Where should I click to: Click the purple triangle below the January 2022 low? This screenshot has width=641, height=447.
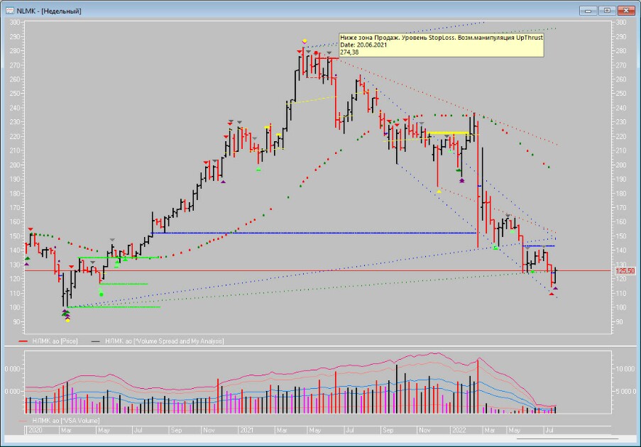[462, 180]
